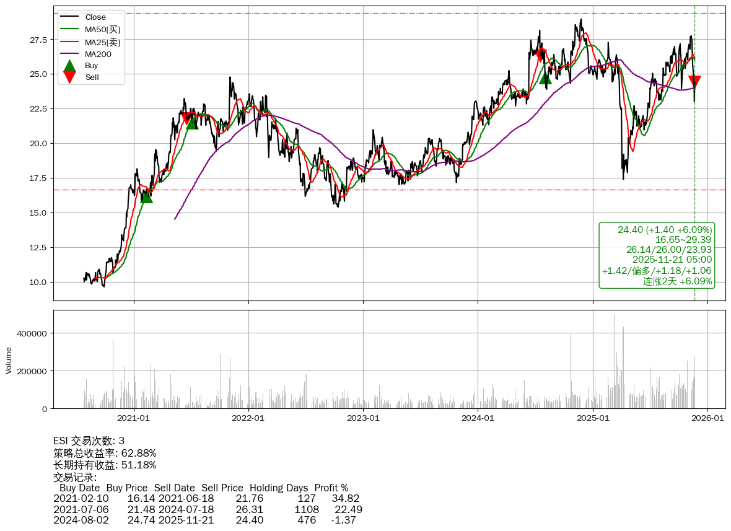The height and width of the screenshot is (531, 731).
Task: Click the green Buy triangle in the legend
Action: click(x=70, y=66)
